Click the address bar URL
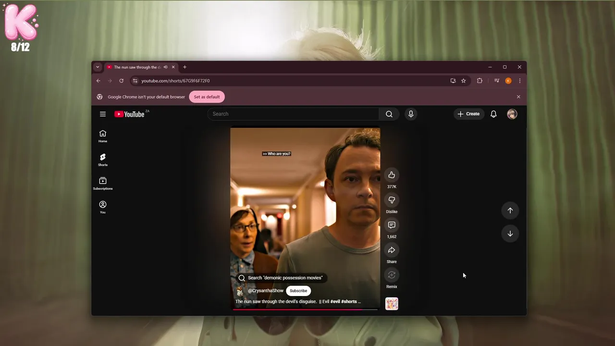Viewport: 615px width, 346px height. tap(175, 81)
